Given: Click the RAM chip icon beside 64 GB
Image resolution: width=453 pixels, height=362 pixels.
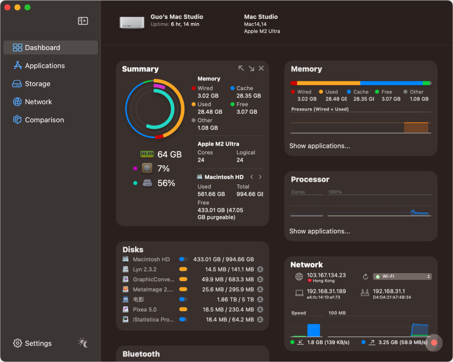Looking at the screenshot, I should (x=147, y=154).
